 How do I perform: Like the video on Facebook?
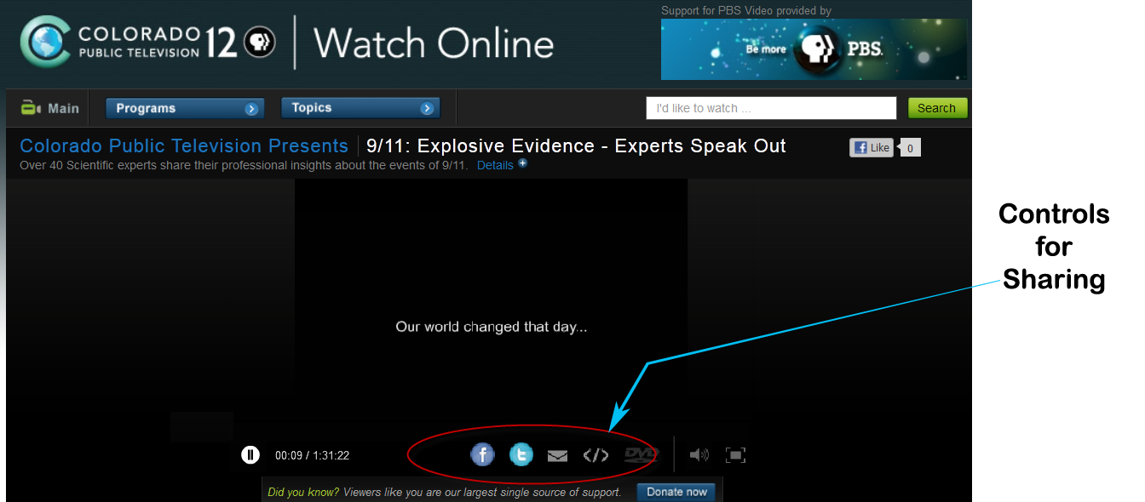click(871, 148)
